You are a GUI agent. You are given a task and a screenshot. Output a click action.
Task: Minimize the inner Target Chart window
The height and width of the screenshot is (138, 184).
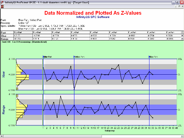click(x=176, y=6)
